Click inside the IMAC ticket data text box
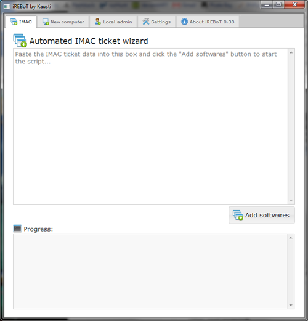Viewport: 308px width, 321px height. pos(150,126)
